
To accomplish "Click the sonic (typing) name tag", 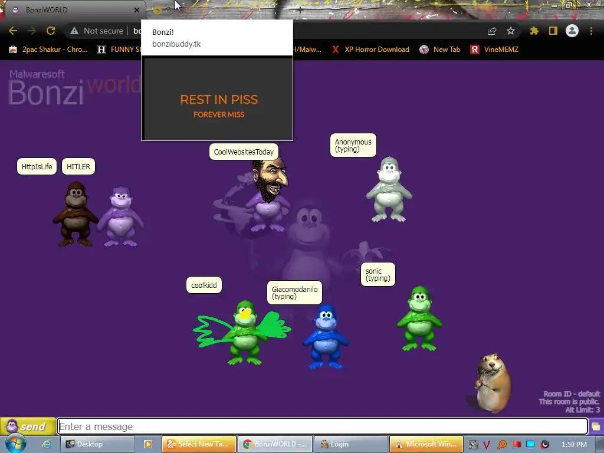I will pyautogui.click(x=378, y=274).
